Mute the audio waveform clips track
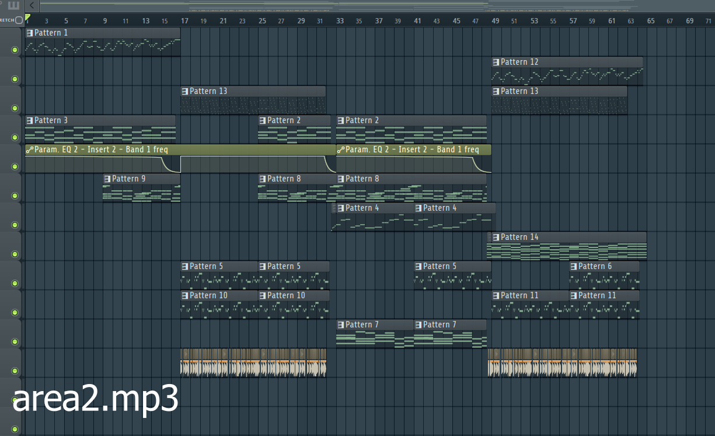This screenshot has height=436, width=715. 15,371
